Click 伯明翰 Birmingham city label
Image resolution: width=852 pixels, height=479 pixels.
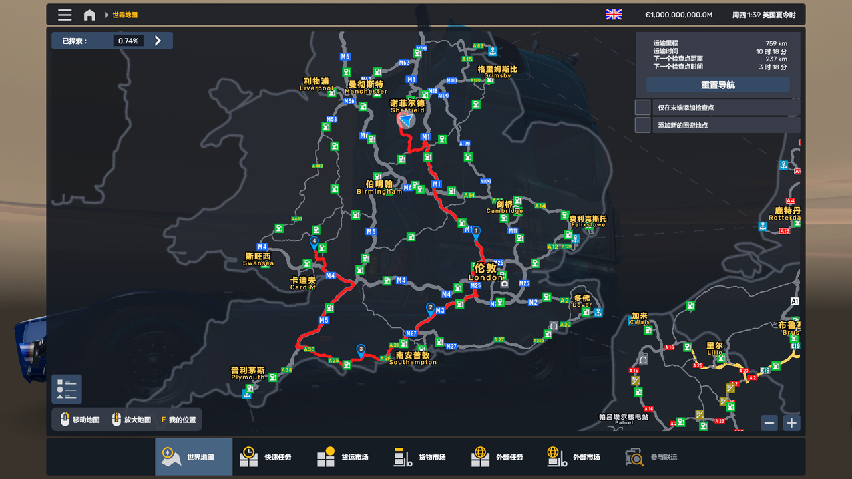(x=379, y=188)
